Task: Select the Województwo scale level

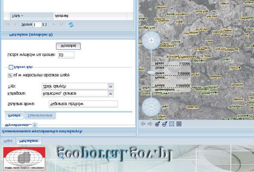Action: pyautogui.click(x=165, y=90)
